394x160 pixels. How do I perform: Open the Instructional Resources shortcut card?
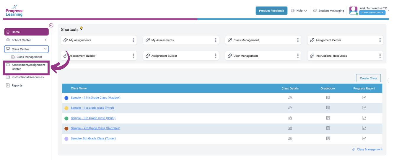pos(345,55)
